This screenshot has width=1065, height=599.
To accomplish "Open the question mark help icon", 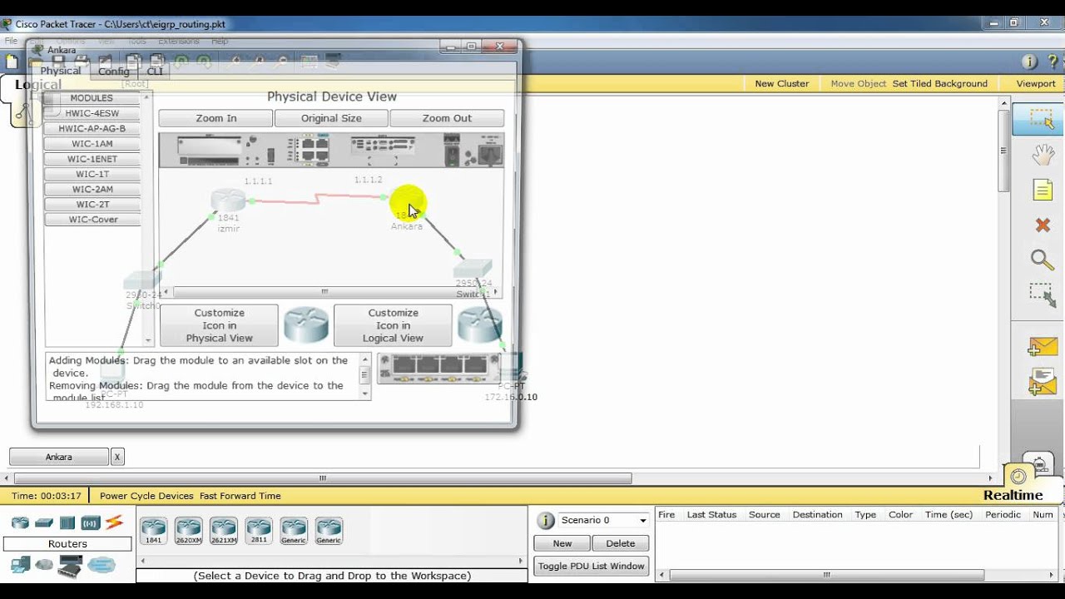I will (x=1053, y=62).
